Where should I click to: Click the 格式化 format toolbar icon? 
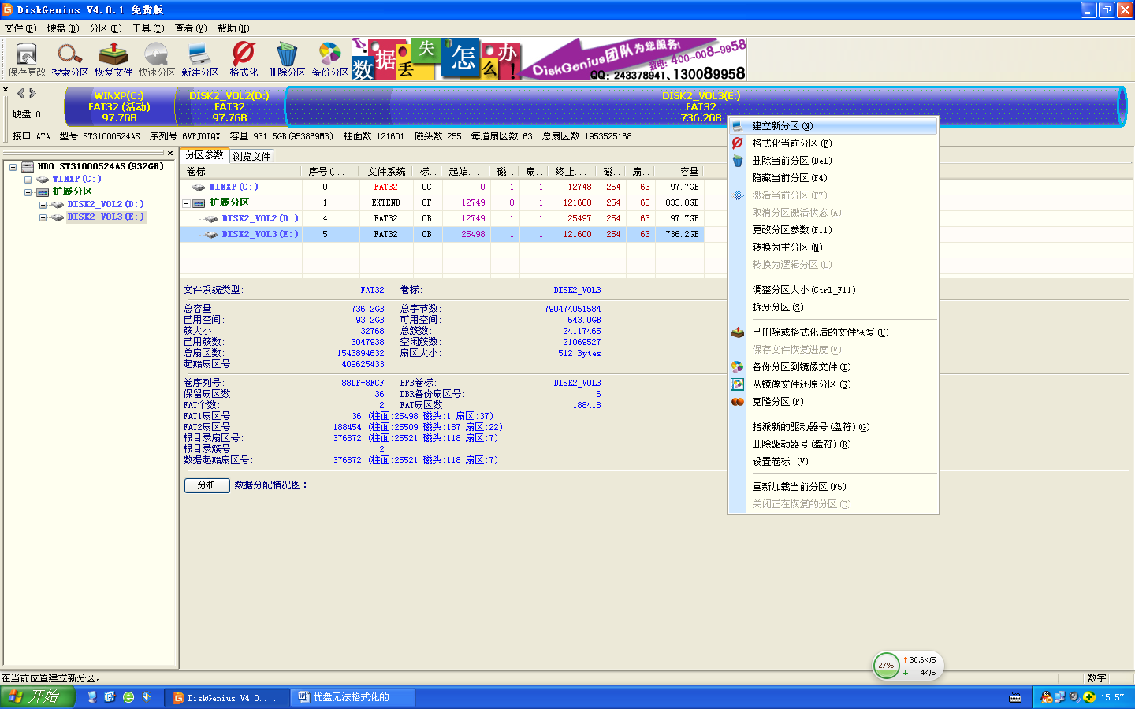click(x=244, y=59)
